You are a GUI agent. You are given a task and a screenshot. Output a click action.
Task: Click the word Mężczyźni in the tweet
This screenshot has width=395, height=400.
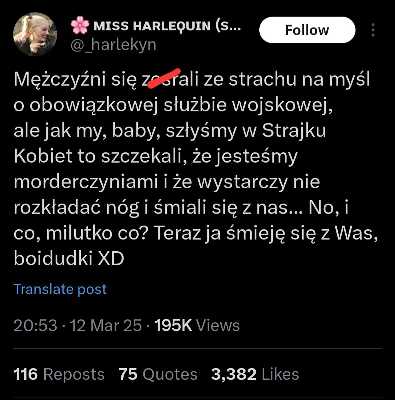(x=60, y=79)
